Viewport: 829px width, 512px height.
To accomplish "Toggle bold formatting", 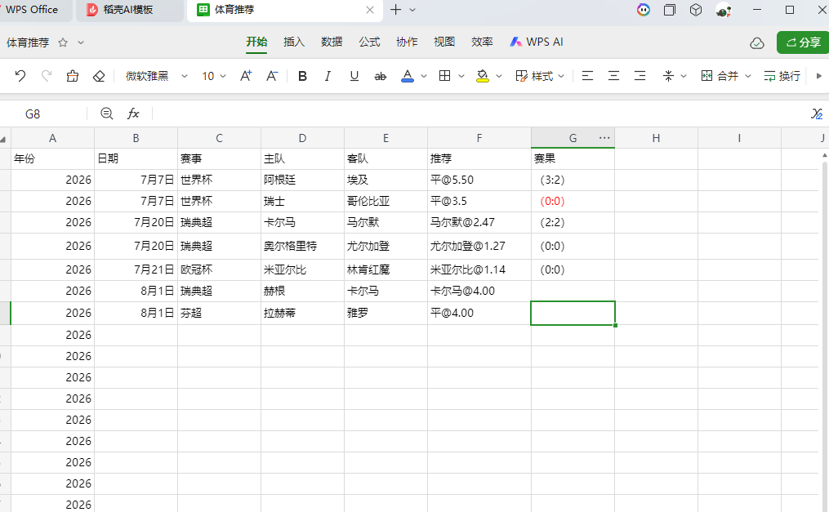I will 302,76.
